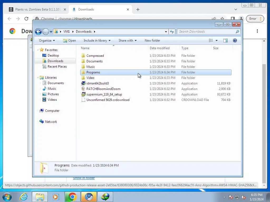Select the supermium_119_64_setup application file
270x202 pixels.
point(104,94)
